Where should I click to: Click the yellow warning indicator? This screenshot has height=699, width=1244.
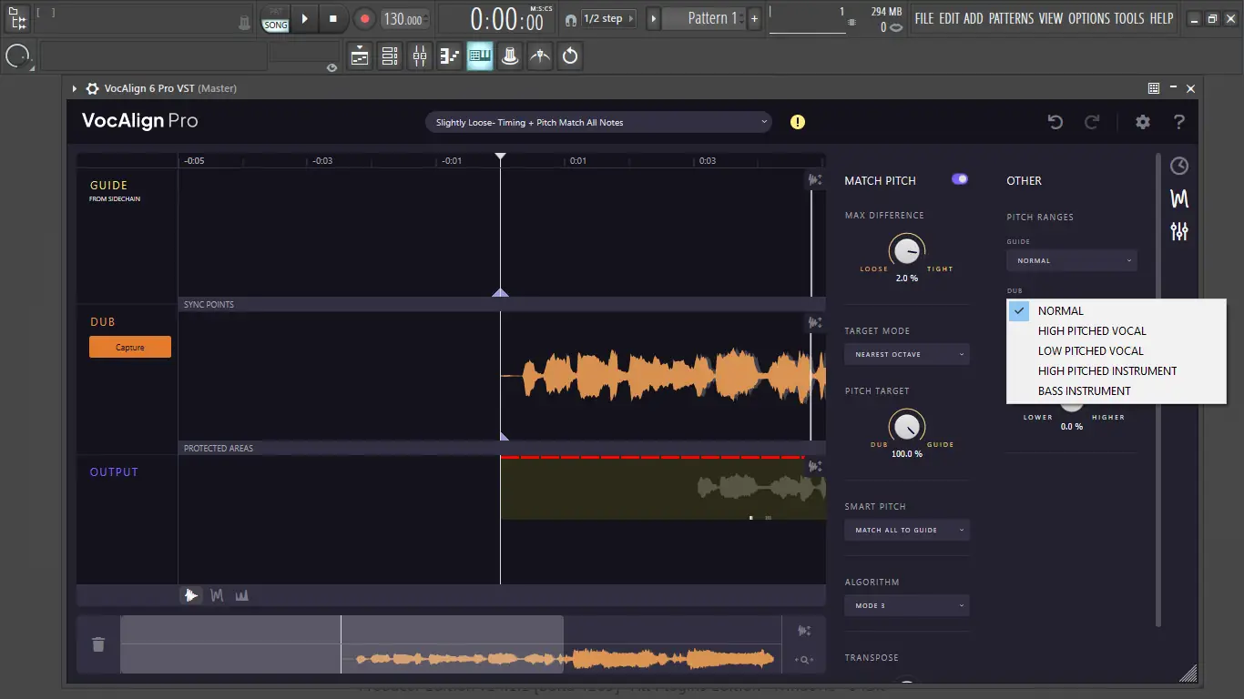pyautogui.click(x=798, y=122)
